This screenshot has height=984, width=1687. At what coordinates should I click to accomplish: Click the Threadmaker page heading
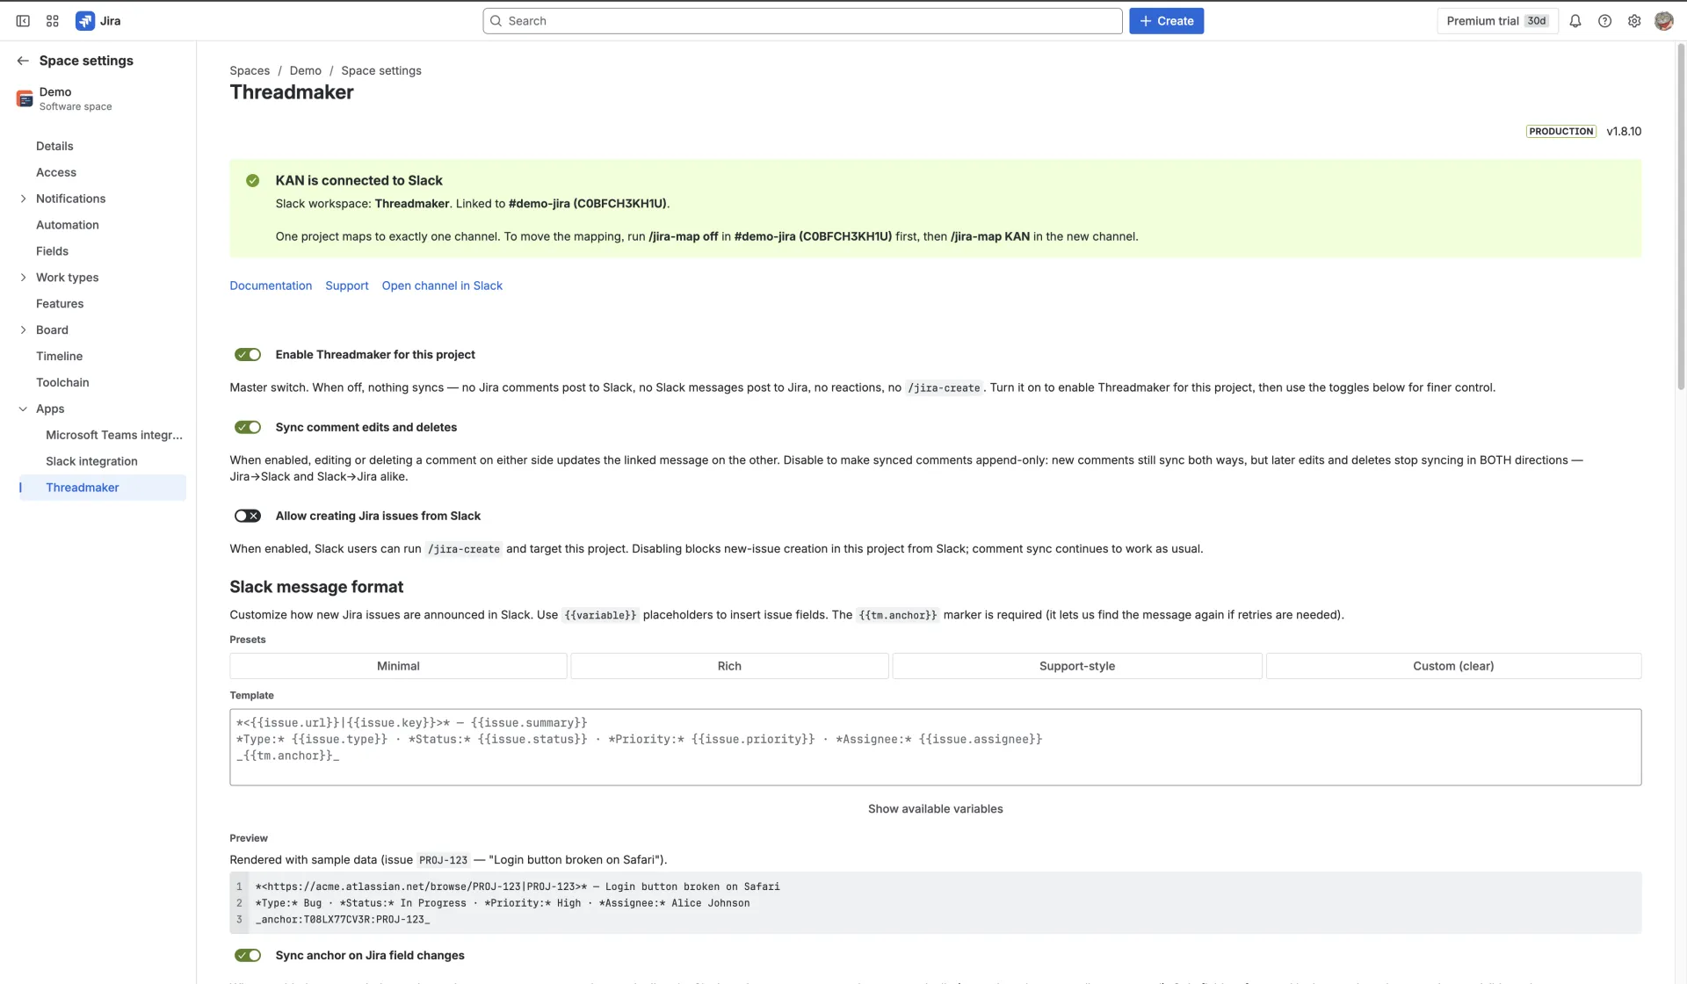tap(292, 92)
